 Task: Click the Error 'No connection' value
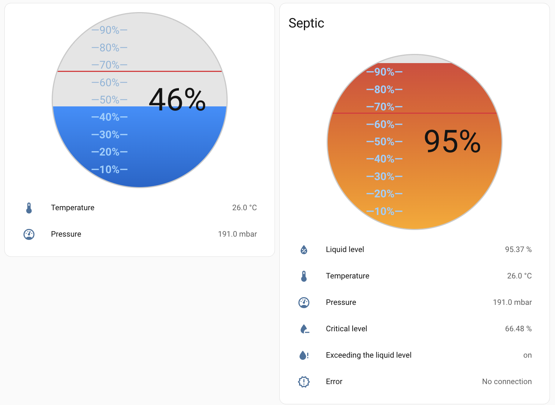coord(507,382)
